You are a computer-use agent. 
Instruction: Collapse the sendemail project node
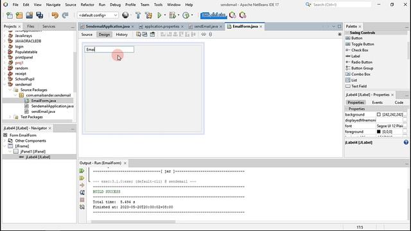4,84
